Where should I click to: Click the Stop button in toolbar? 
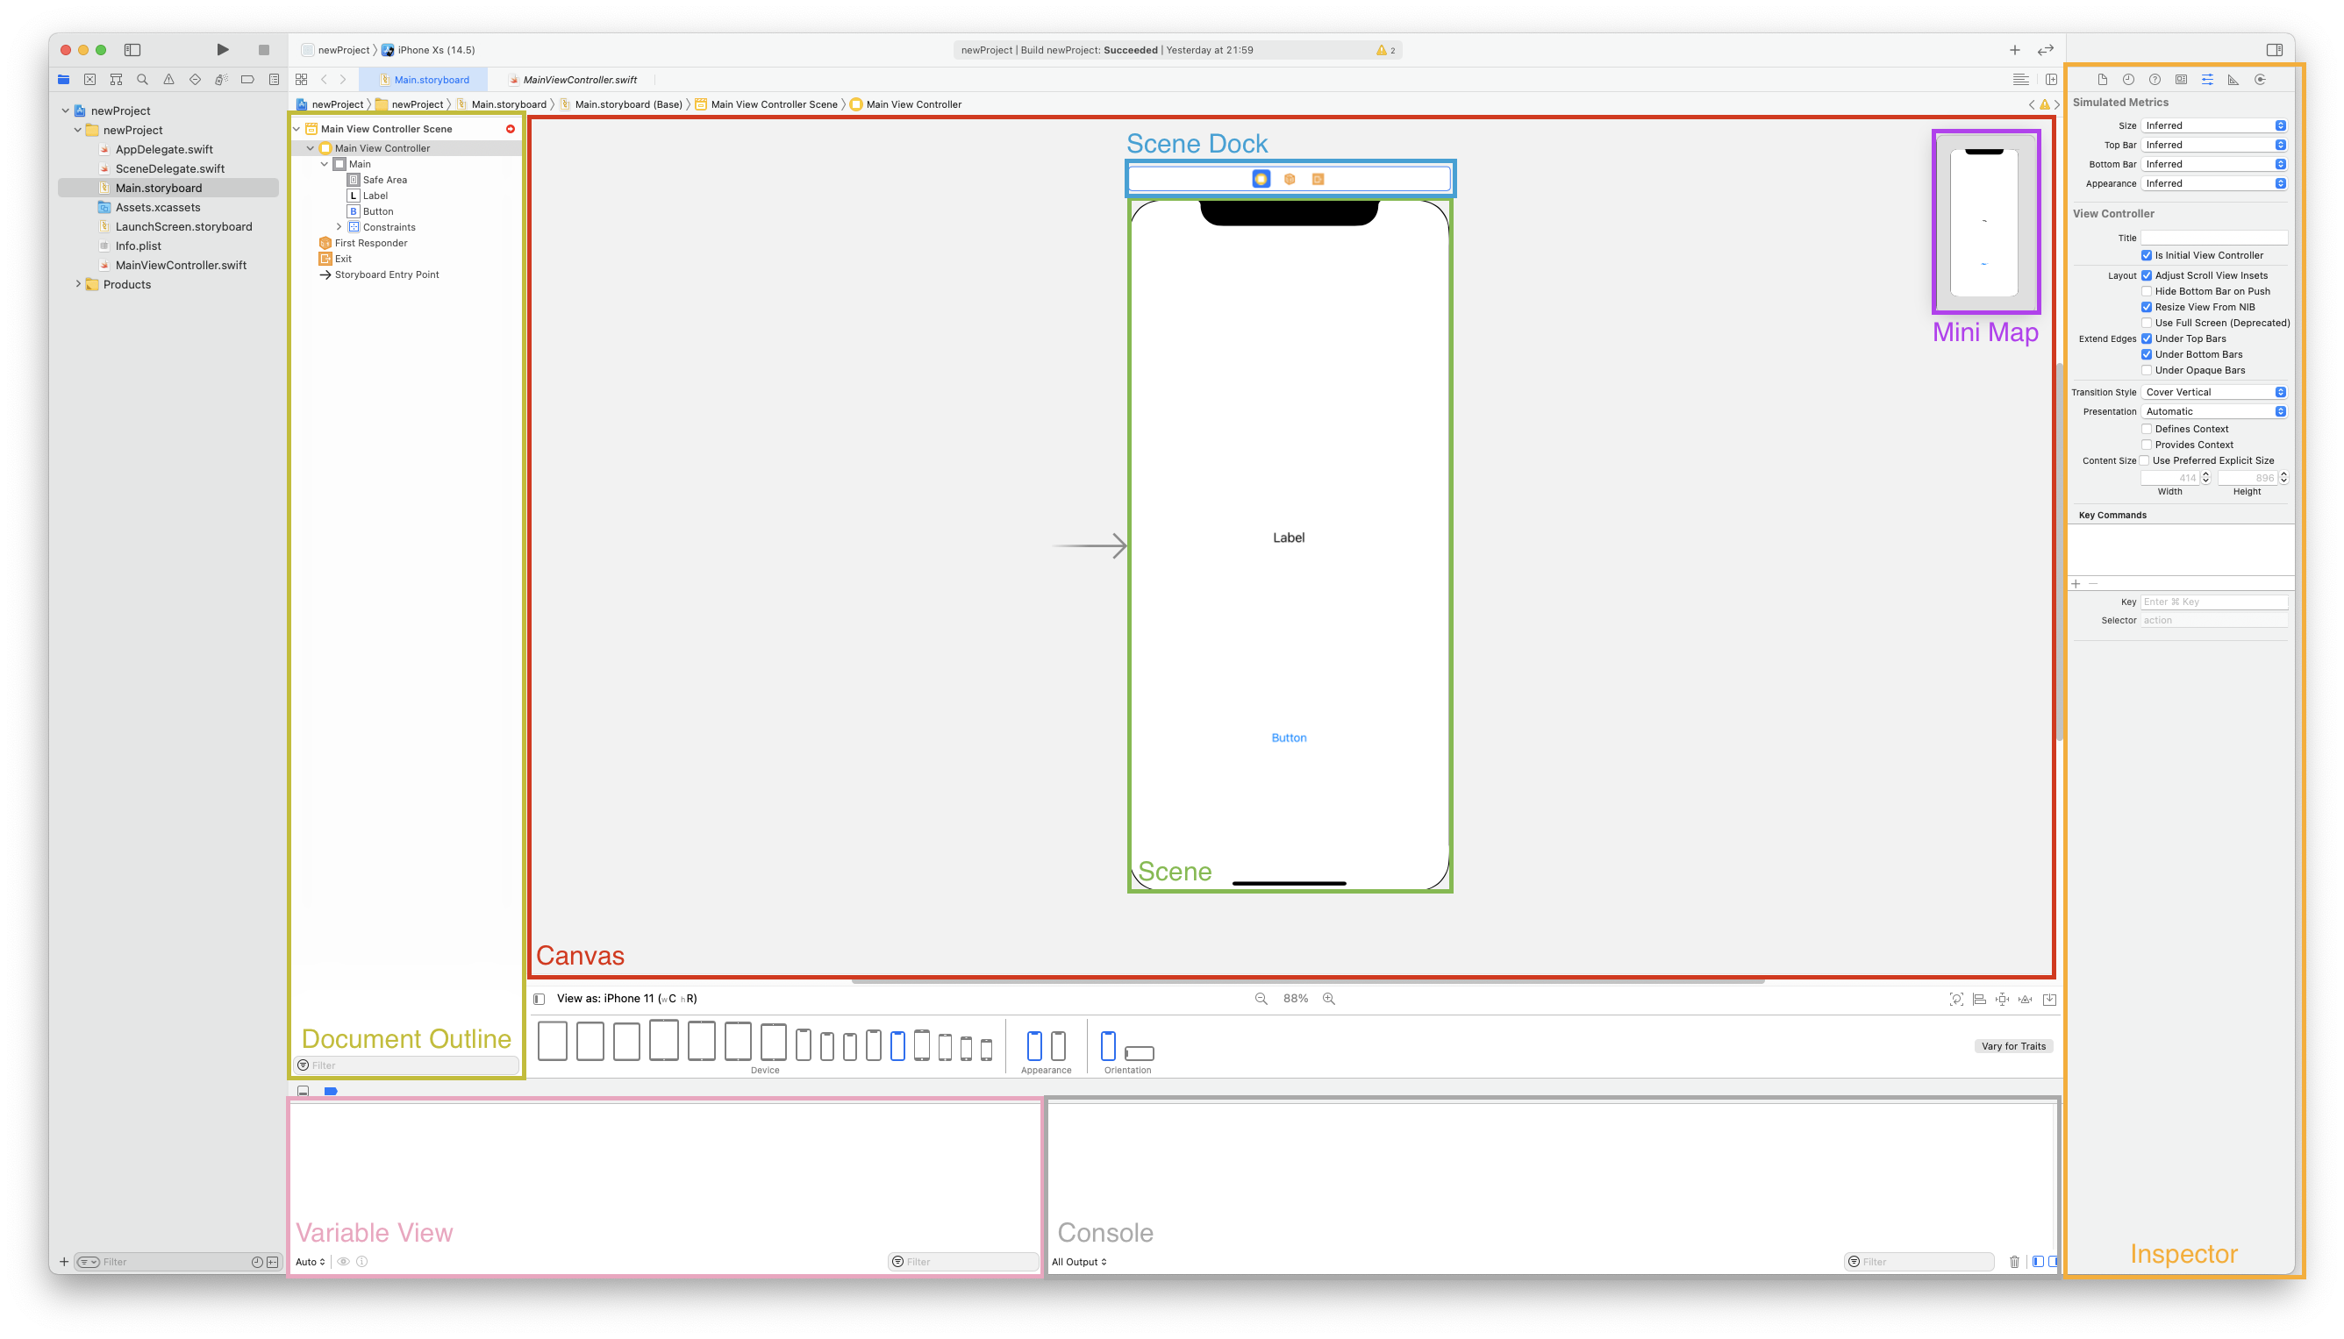pos(264,50)
